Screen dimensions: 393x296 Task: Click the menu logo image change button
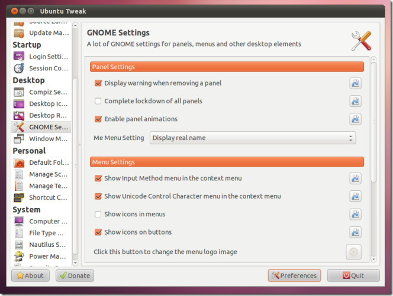point(354,252)
